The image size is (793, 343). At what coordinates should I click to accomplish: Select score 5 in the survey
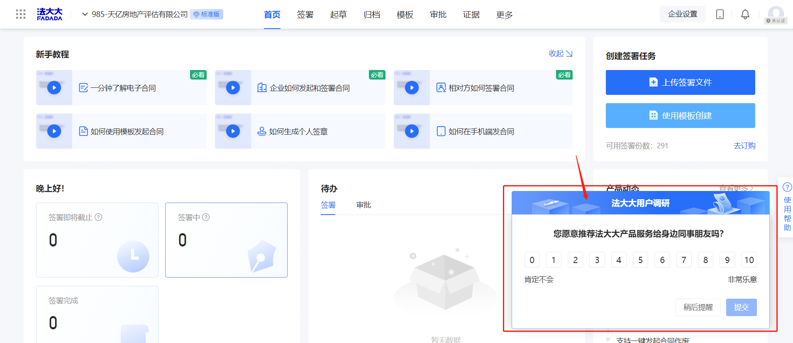(640, 260)
